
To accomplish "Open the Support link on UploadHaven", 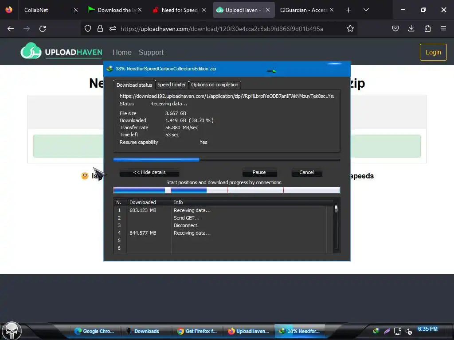I will (x=151, y=52).
